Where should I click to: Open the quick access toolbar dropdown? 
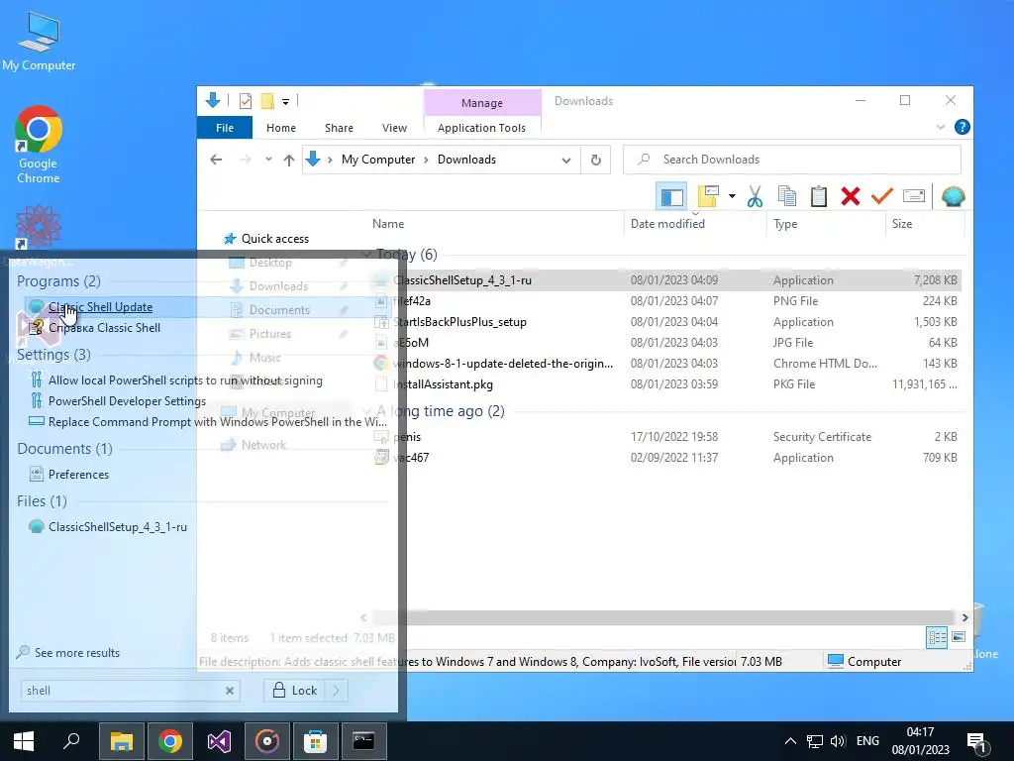(285, 102)
